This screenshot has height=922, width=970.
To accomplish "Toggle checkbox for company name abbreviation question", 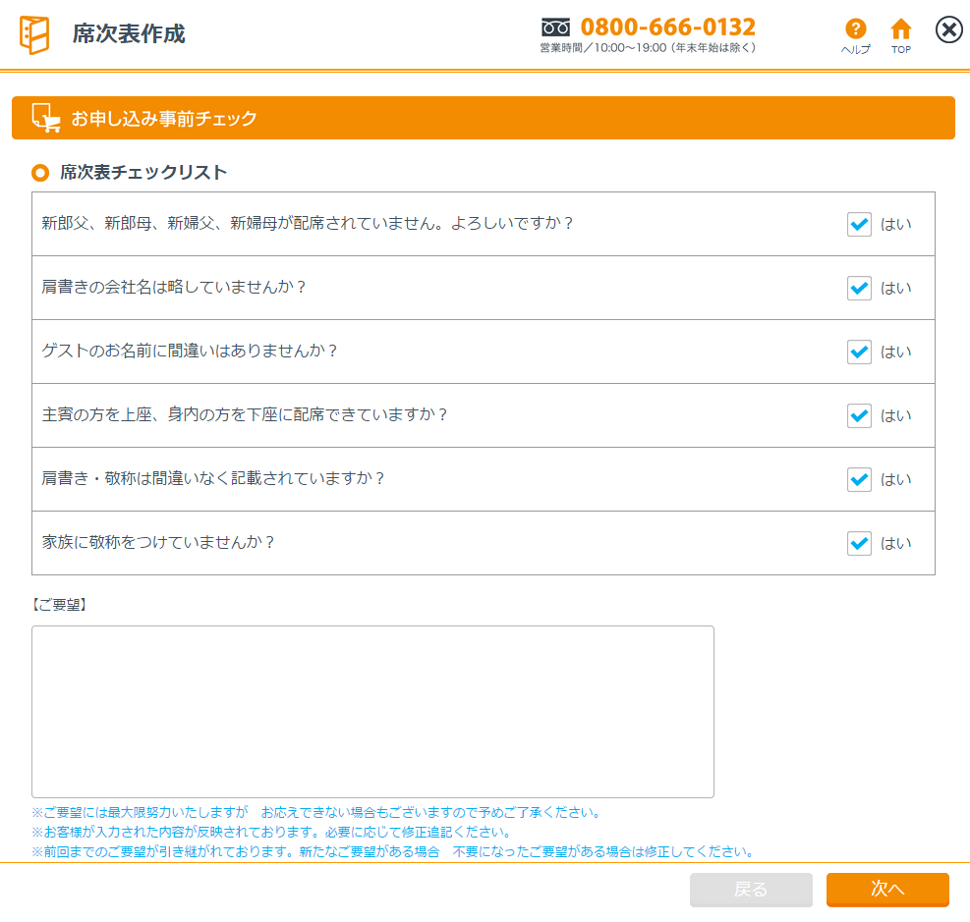I will 859,288.
